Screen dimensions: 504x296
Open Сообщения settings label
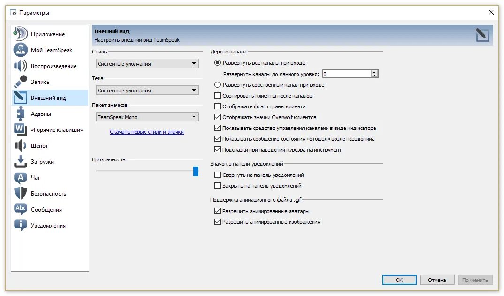coord(46,210)
